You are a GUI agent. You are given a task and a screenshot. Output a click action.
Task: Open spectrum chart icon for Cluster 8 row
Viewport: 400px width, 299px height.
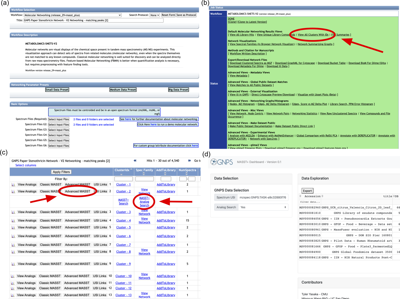(13, 252)
